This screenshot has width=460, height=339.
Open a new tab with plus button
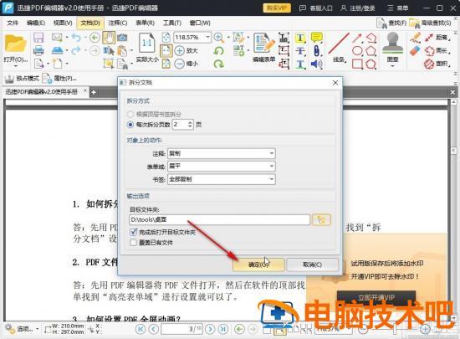tap(94, 92)
